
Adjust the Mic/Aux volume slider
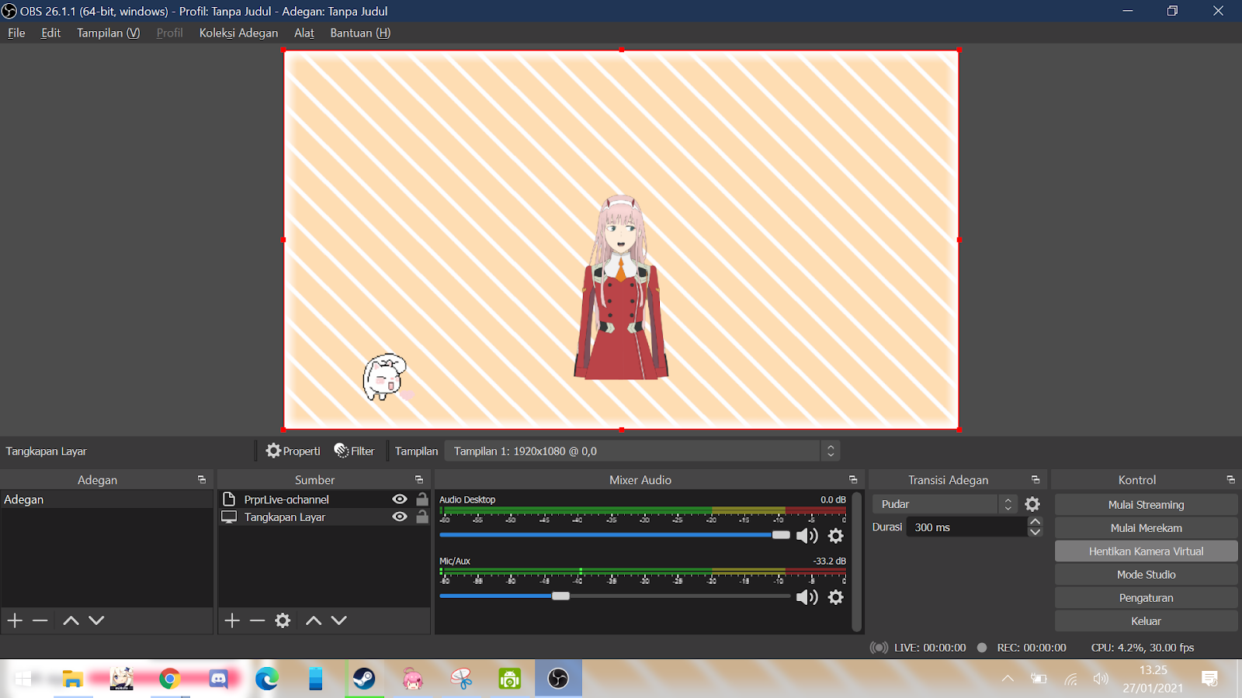tap(560, 596)
